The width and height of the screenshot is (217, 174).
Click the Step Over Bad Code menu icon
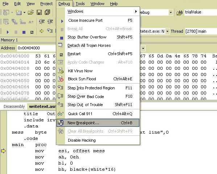(61, 96)
